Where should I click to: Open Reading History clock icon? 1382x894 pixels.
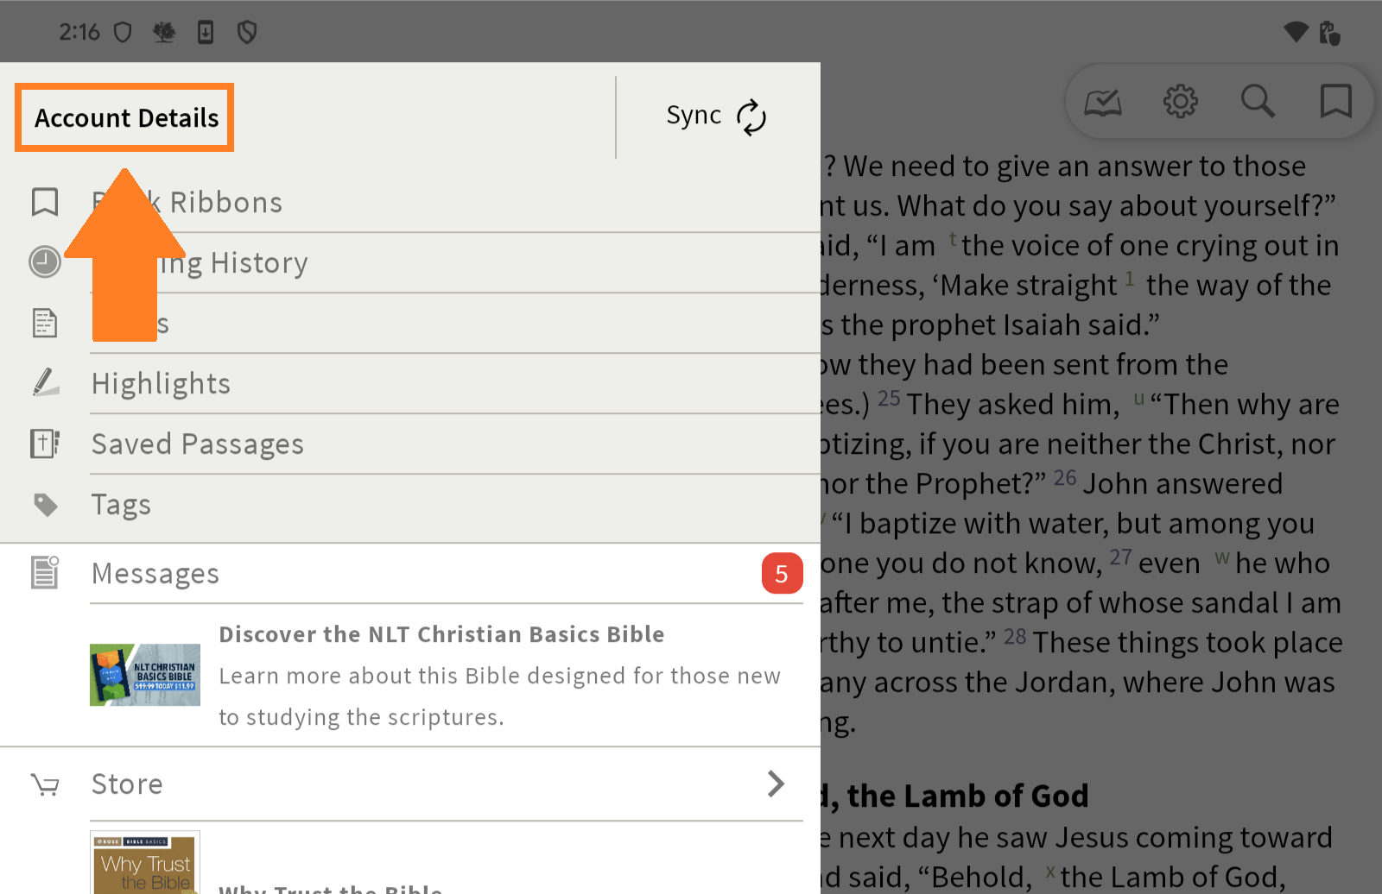point(45,261)
